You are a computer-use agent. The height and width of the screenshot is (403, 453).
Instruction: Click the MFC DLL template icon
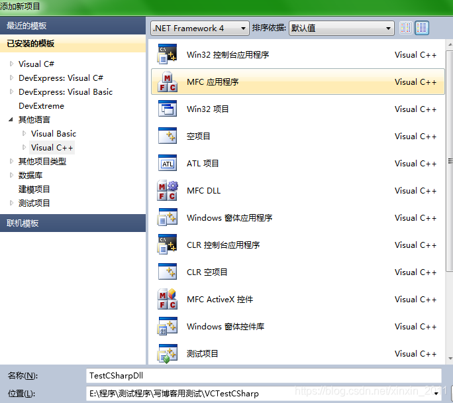(x=168, y=190)
